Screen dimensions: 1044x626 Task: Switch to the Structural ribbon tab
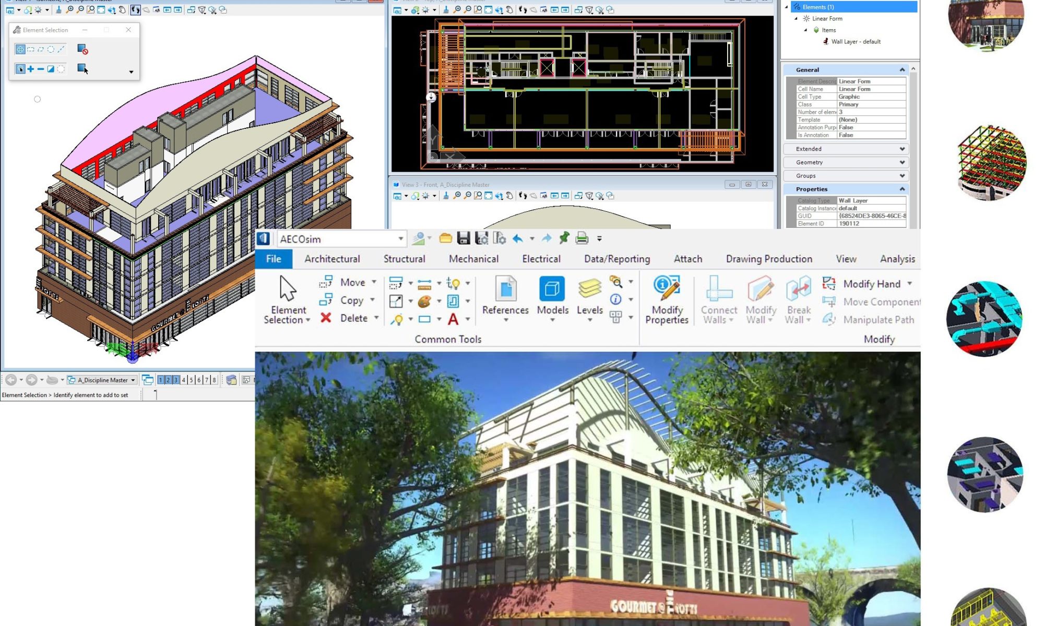(404, 259)
